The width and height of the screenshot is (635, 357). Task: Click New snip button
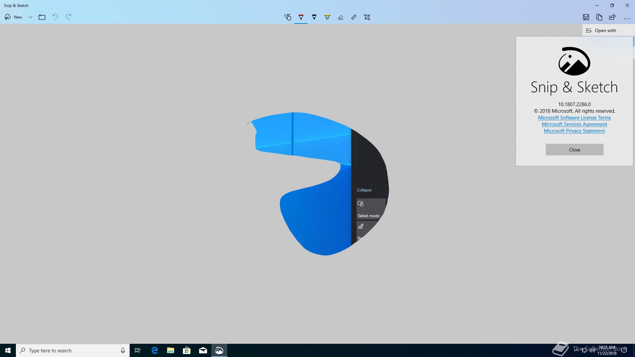pos(14,17)
